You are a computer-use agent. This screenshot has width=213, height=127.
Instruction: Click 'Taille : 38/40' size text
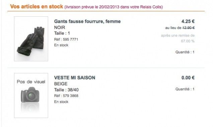tap(66, 90)
